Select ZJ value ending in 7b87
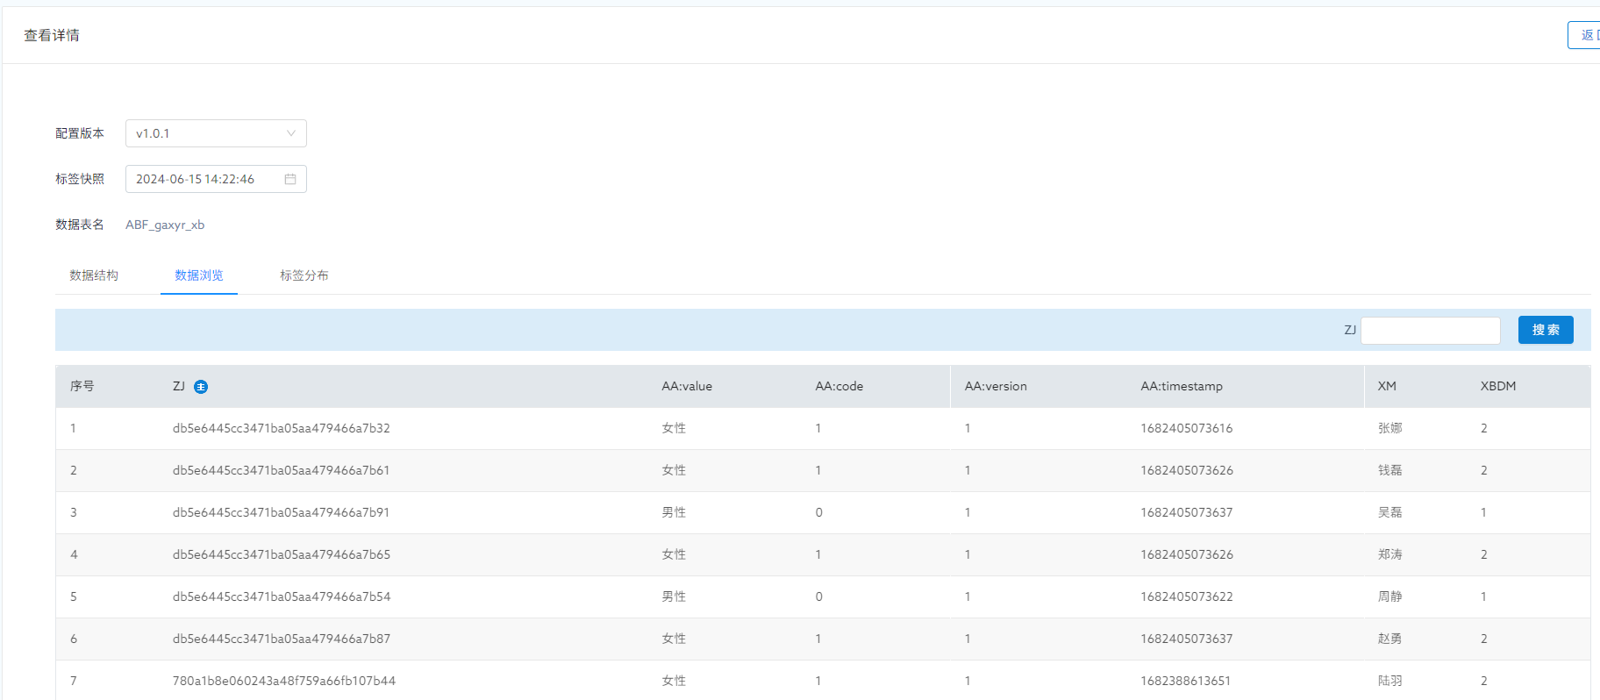Viewport: 1600px width, 700px height. [282, 639]
